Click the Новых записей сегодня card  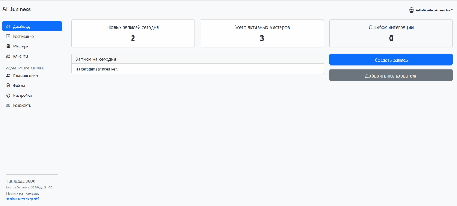(x=133, y=34)
